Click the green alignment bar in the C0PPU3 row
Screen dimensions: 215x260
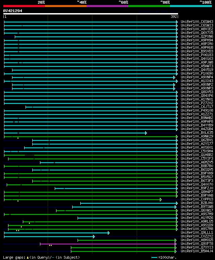(82, 200)
